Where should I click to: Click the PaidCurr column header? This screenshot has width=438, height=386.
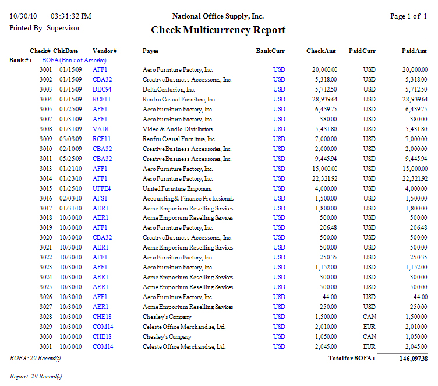(362, 51)
